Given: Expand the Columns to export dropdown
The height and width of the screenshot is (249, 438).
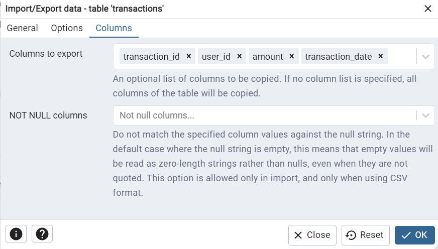Looking at the screenshot, I should click(x=425, y=57).
